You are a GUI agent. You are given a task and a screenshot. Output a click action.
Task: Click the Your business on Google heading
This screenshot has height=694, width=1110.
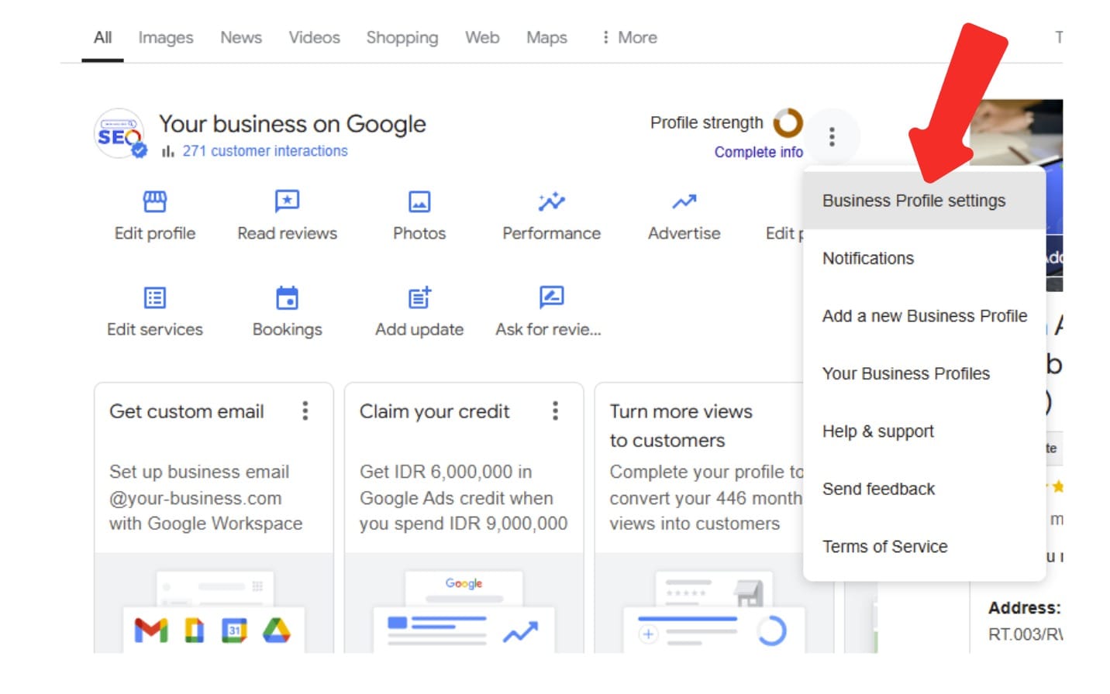point(292,124)
